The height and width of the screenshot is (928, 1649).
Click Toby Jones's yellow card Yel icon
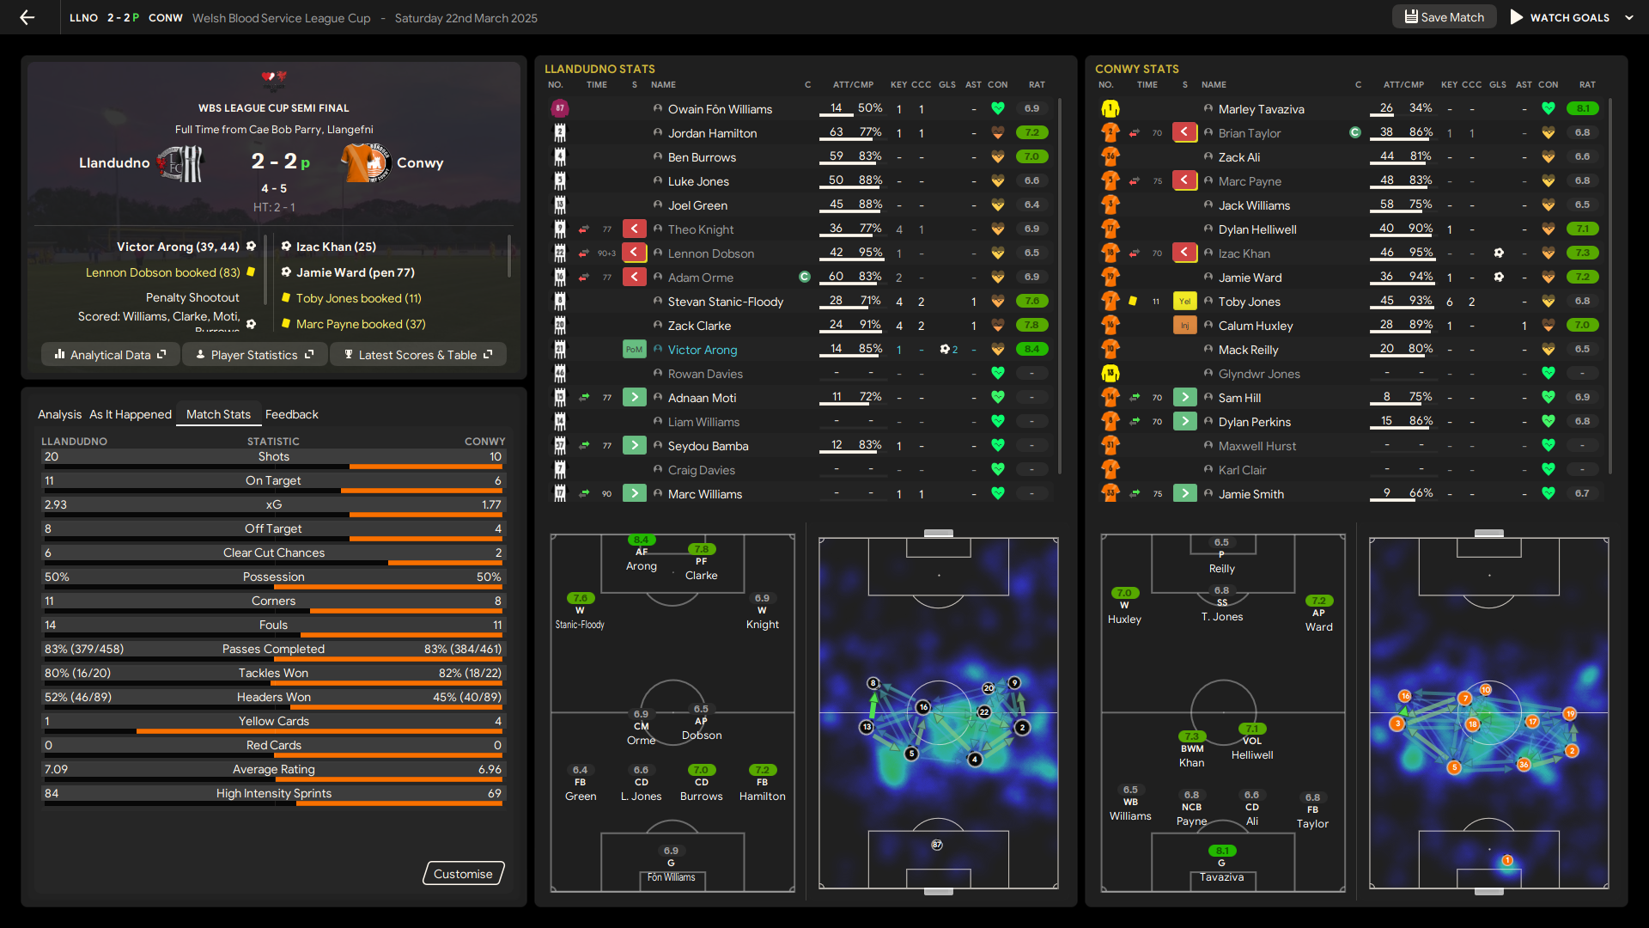1184,302
